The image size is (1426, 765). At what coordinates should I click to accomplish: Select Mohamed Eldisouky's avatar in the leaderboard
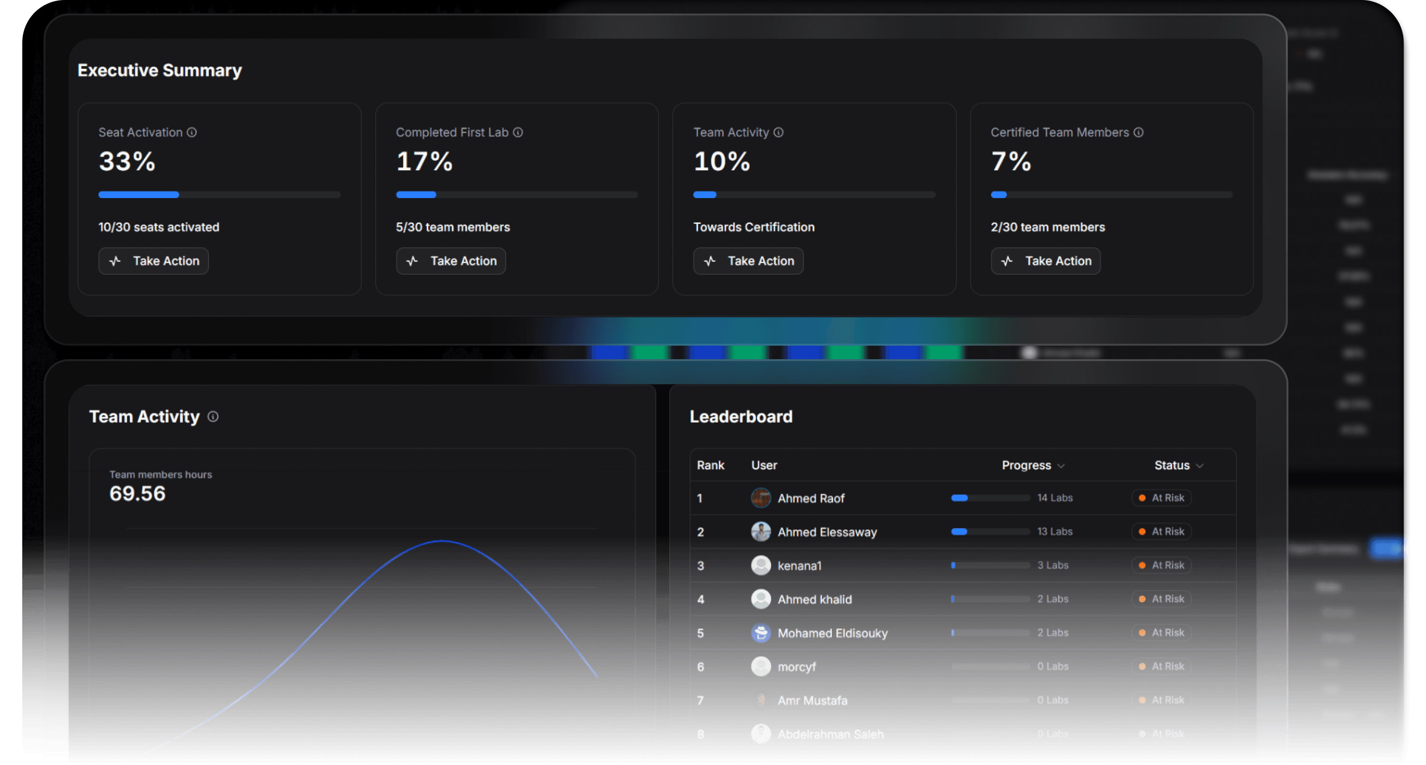(x=761, y=633)
